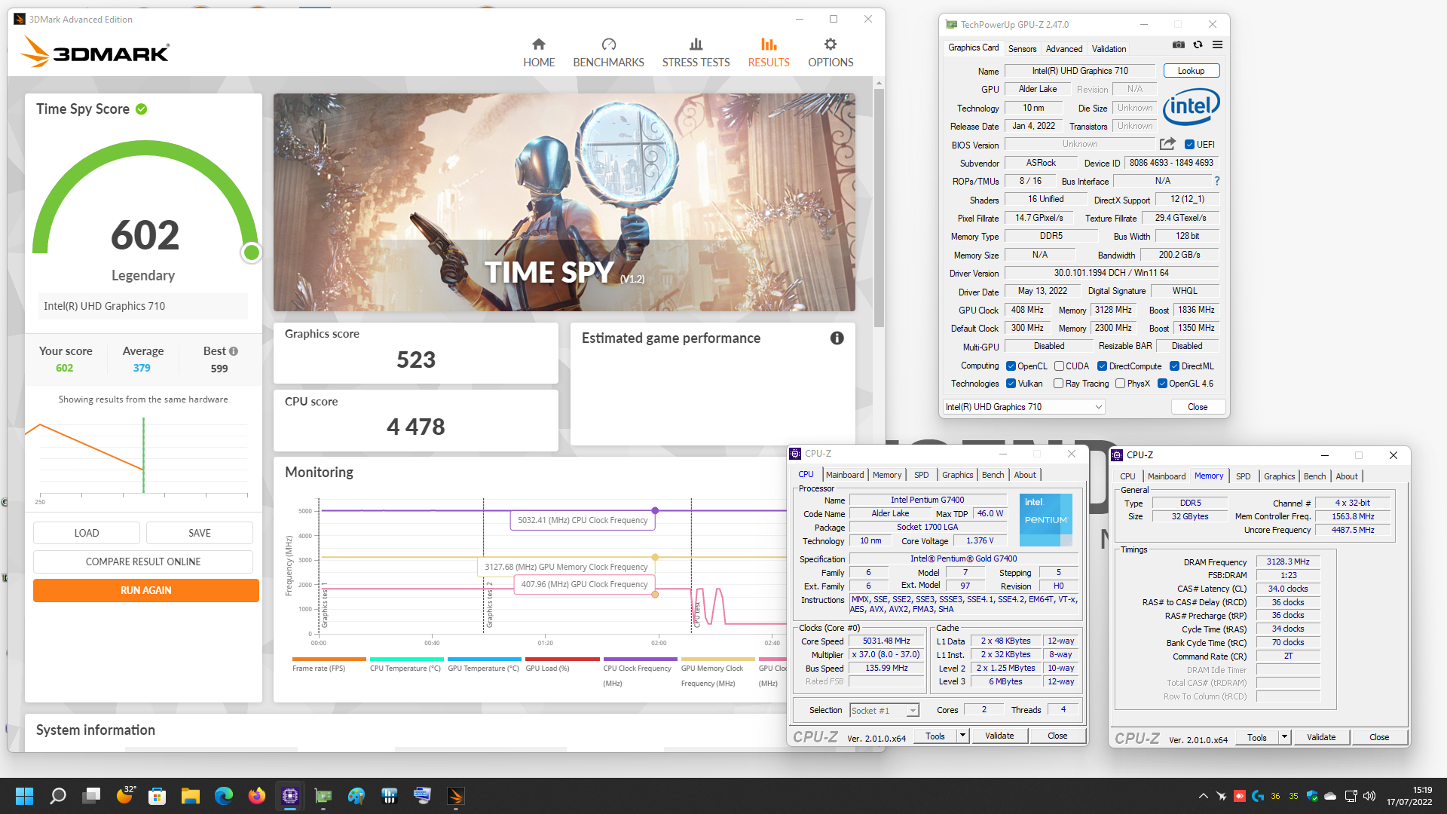1447x814 pixels.
Task: Toggle OpenCL checkbox
Action: click(1011, 366)
